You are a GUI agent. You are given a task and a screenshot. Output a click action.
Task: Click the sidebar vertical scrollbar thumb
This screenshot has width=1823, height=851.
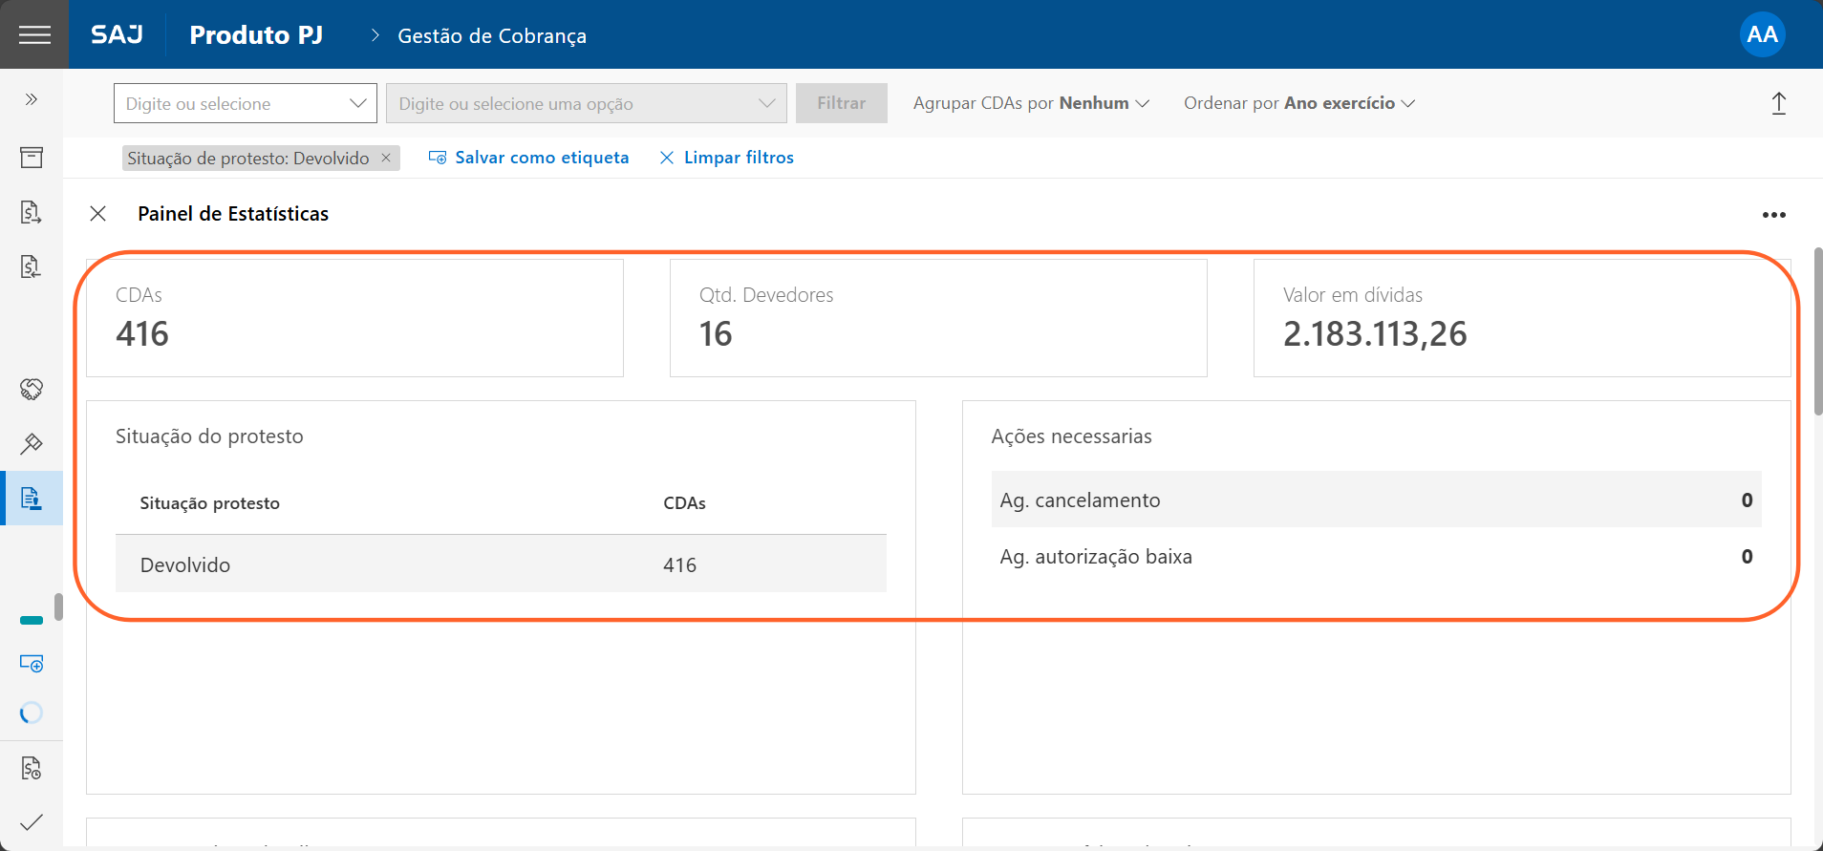(58, 606)
